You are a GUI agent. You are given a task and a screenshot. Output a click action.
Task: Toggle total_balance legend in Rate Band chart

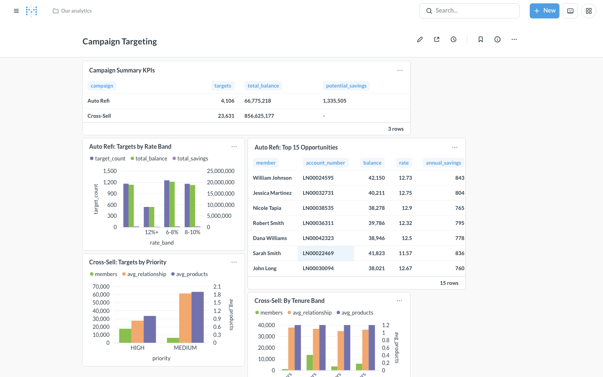pos(149,158)
